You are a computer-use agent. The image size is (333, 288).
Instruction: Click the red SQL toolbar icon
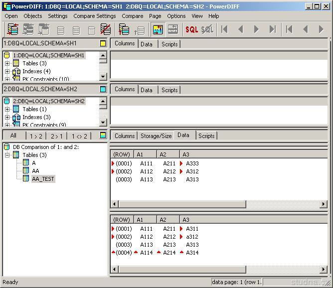point(191,29)
